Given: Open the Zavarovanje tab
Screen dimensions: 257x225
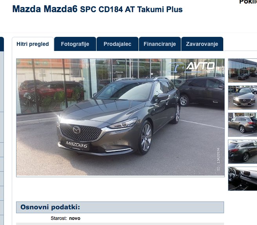Looking at the screenshot, I should pos(202,44).
